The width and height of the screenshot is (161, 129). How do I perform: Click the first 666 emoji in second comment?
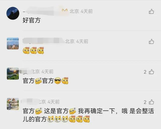coord(26,50)
